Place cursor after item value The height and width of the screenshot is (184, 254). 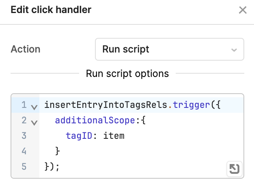click(x=125, y=136)
